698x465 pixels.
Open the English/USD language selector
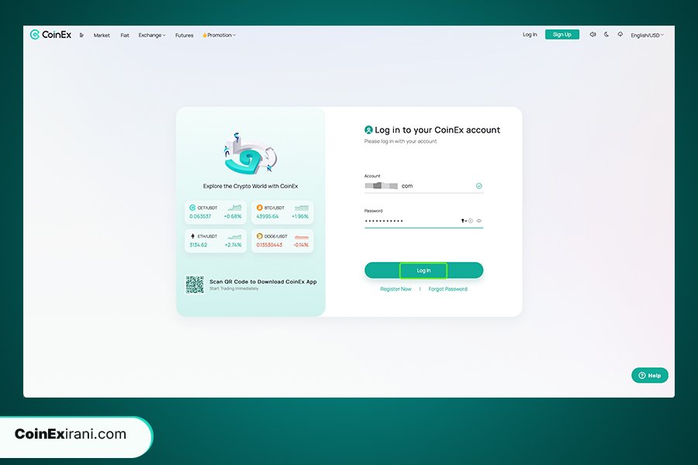tap(647, 35)
